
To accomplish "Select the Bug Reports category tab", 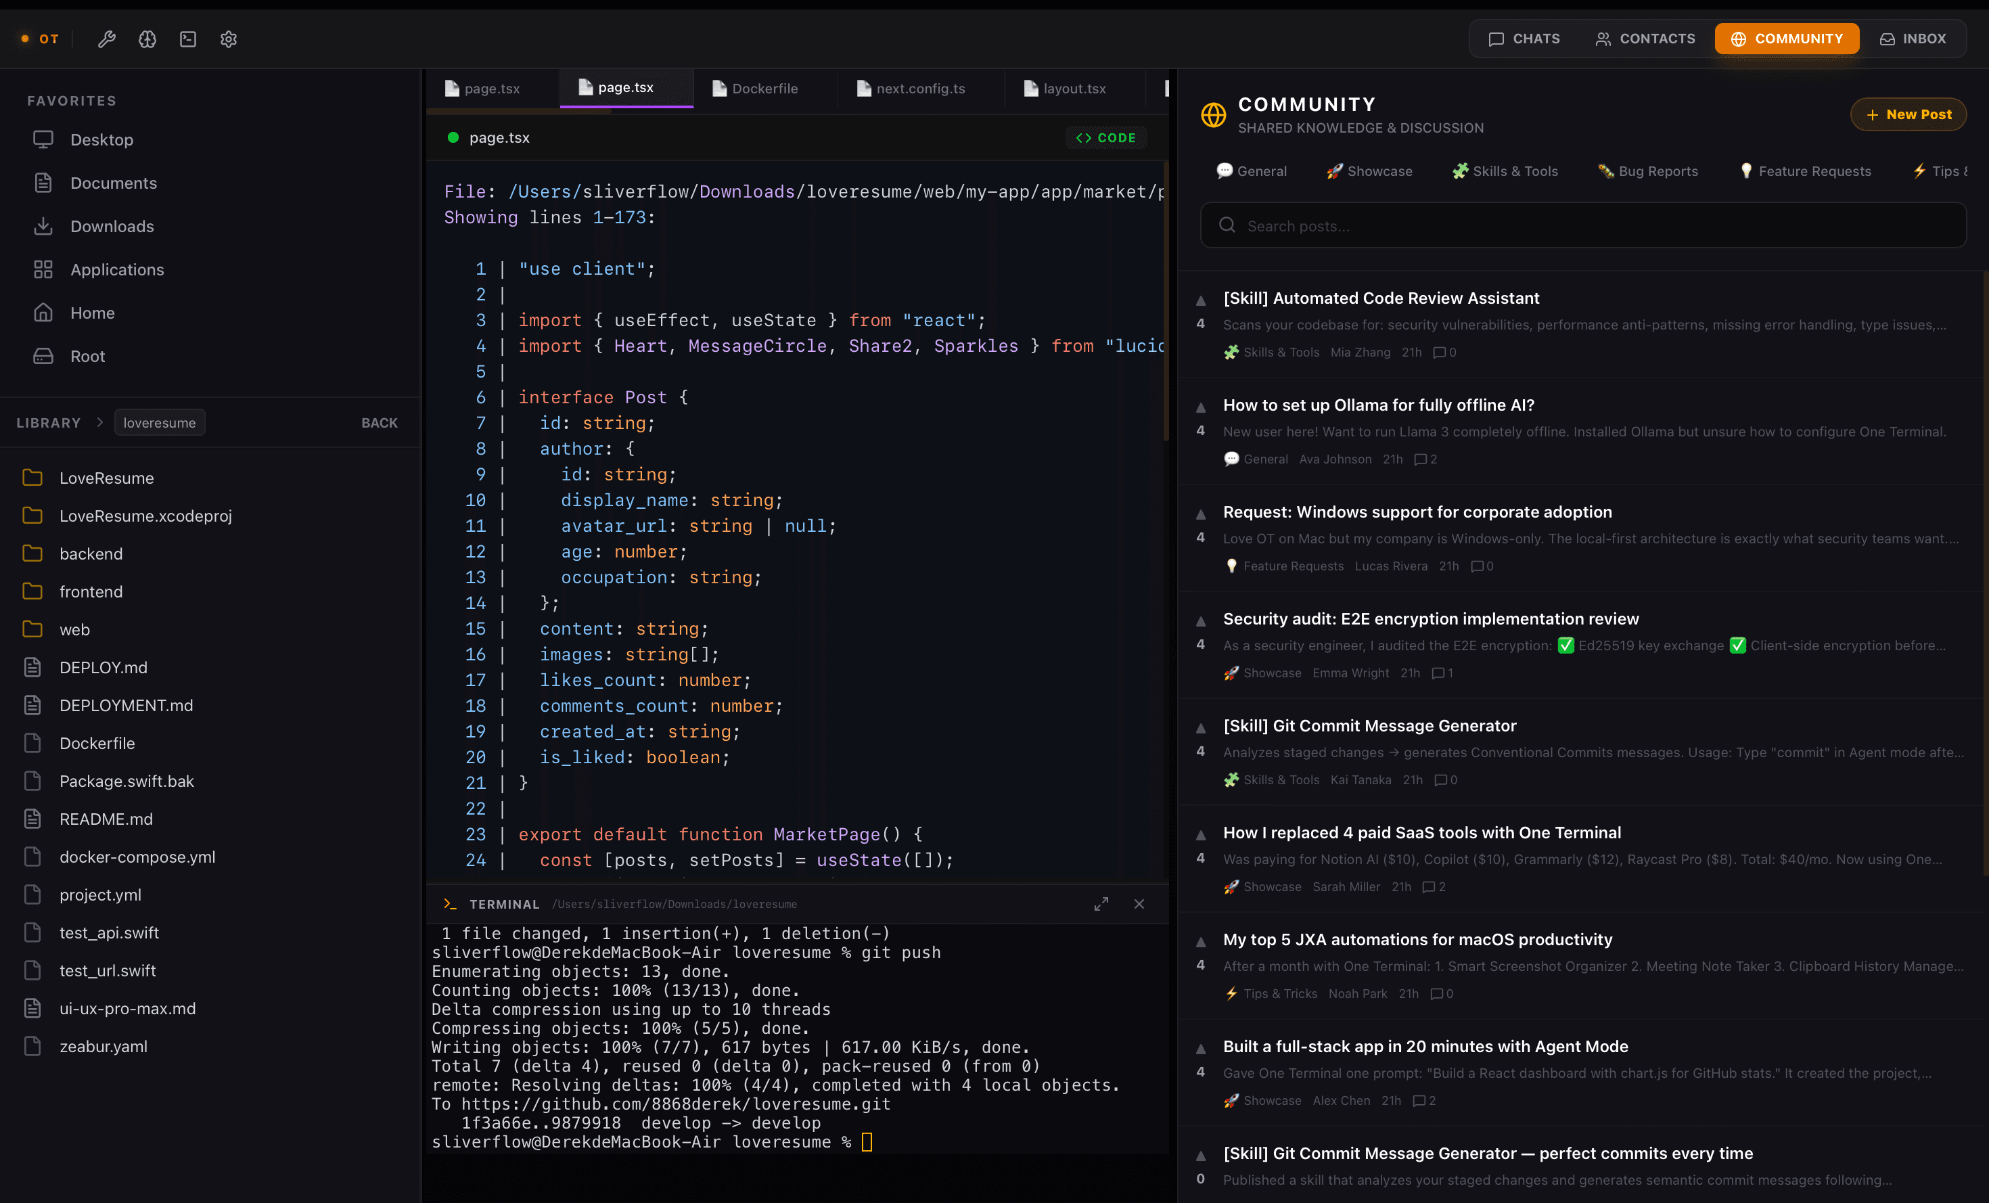I will pos(1649,171).
